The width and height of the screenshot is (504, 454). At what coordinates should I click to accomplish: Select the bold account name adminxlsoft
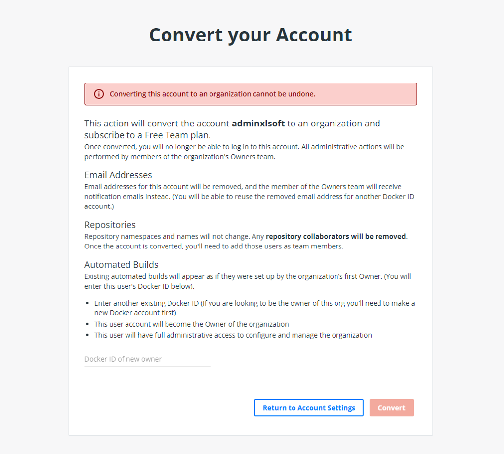point(258,124)
